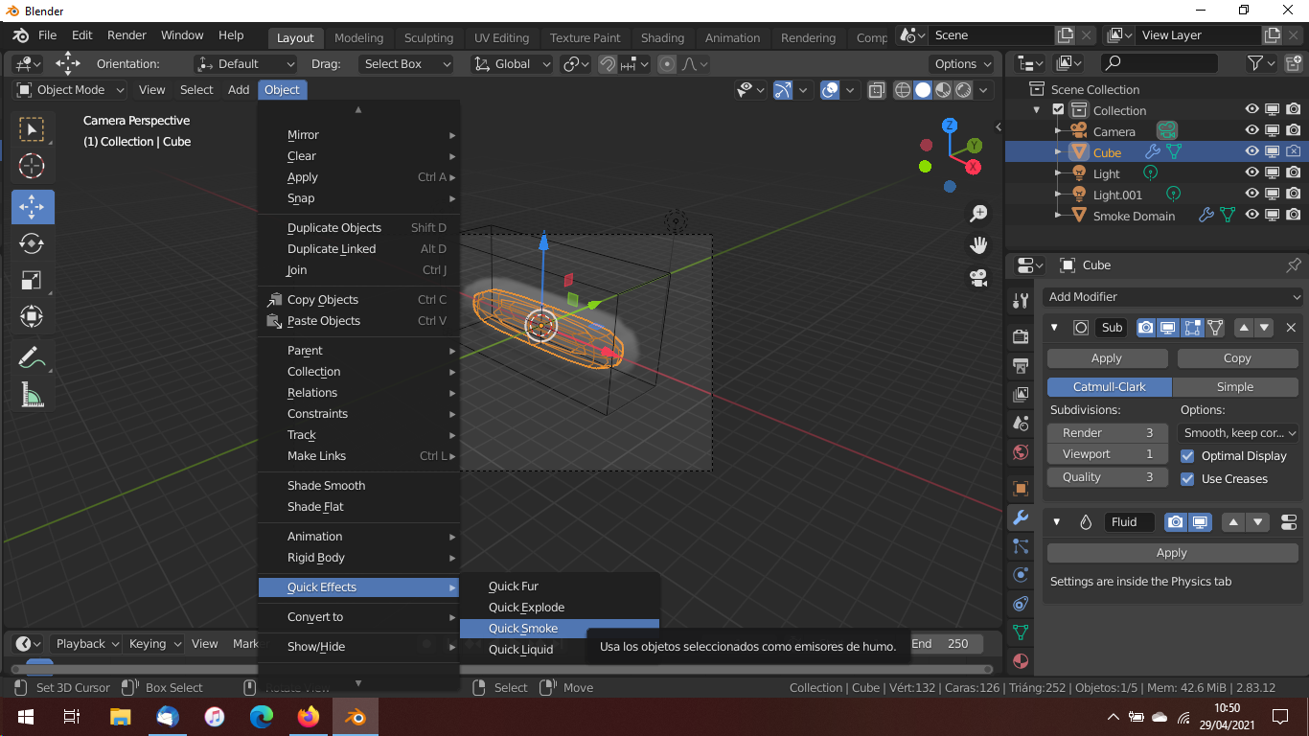The width and height of the screenshot is (1309, 736).
Task: Open the Scene properties tab
Action: coord(1021,423)
